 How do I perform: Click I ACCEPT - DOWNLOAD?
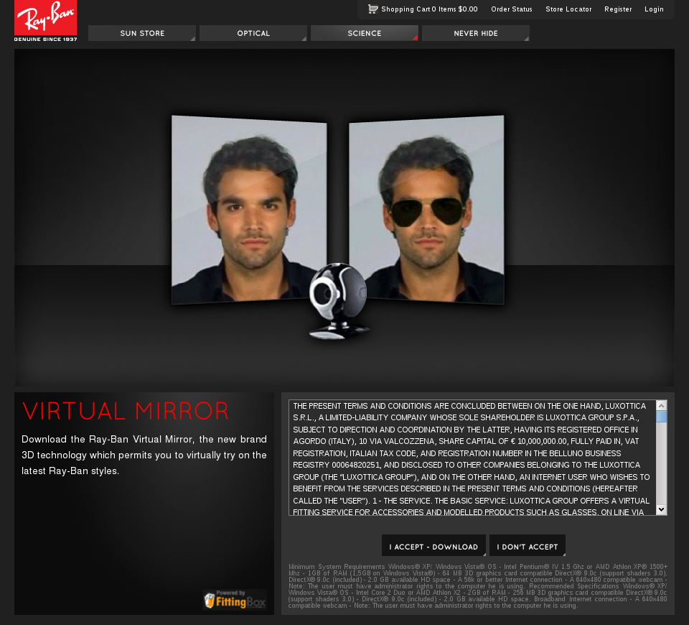click(433, 545)
